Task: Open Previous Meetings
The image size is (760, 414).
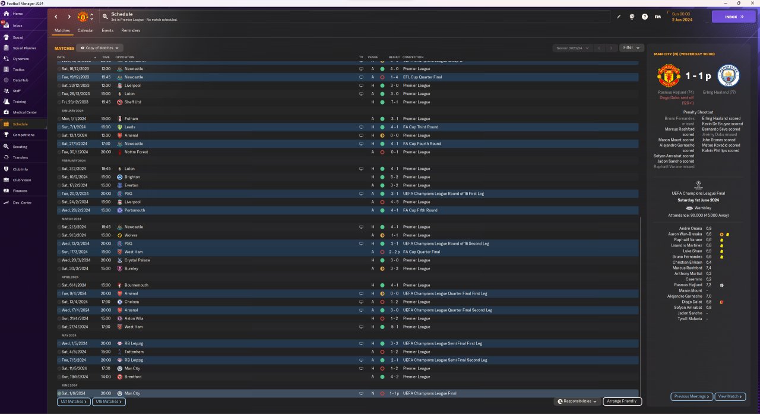Action: (x=692, y=396)
